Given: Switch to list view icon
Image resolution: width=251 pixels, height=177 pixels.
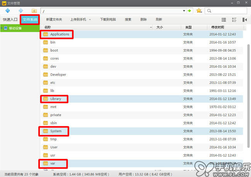Looking at the screenshot, I should pos(224,20).
